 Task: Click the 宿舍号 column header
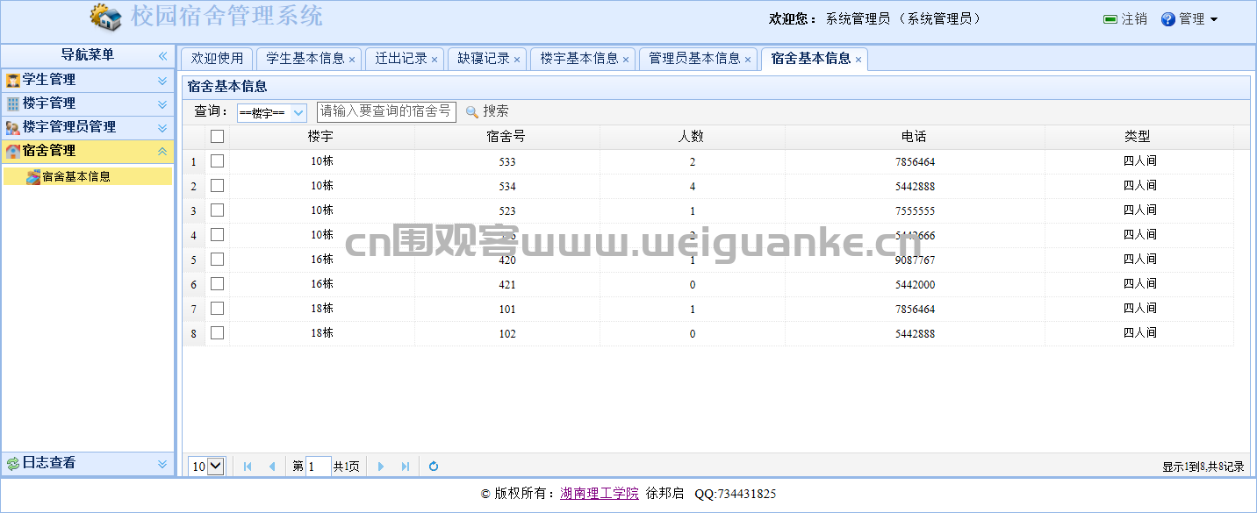pos(506,137)
